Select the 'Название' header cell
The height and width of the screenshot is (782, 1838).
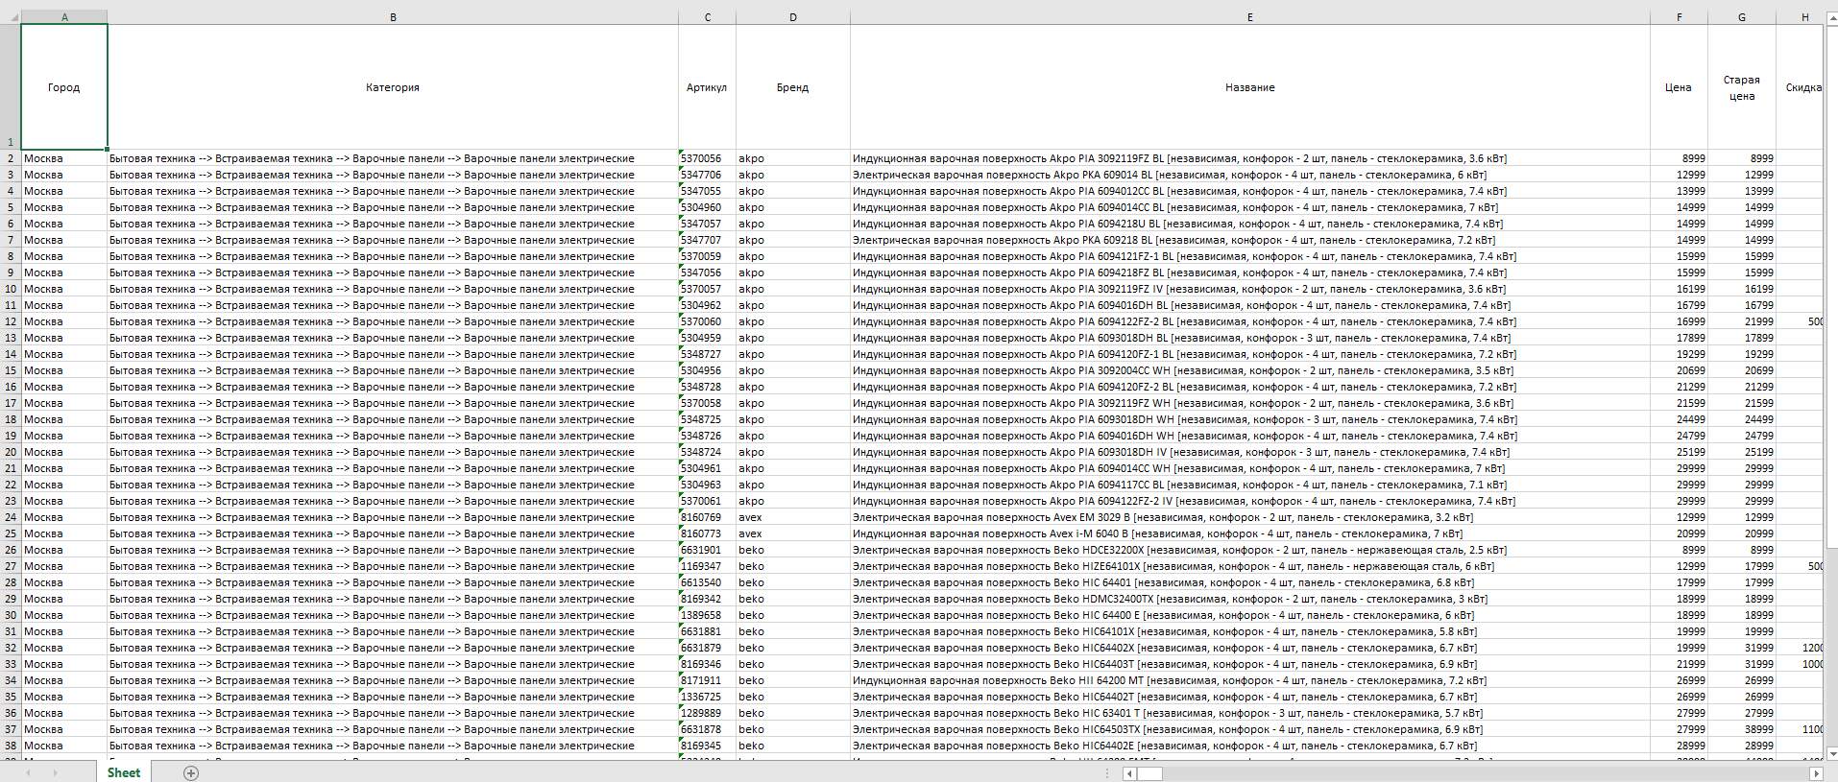[1250, 87]
